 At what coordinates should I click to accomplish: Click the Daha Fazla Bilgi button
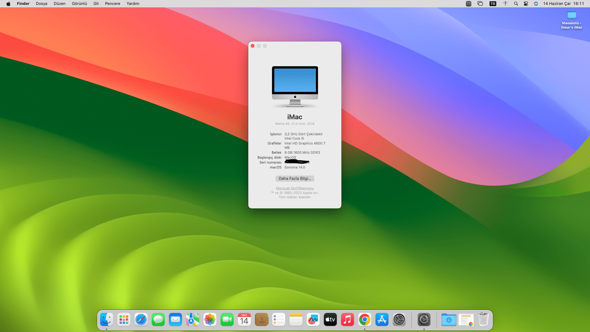(295, 179)
